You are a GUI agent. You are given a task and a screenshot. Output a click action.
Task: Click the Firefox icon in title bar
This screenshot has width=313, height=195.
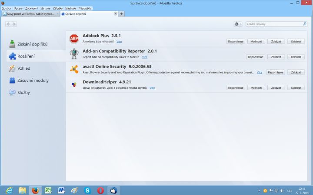(x=3, y=3)
